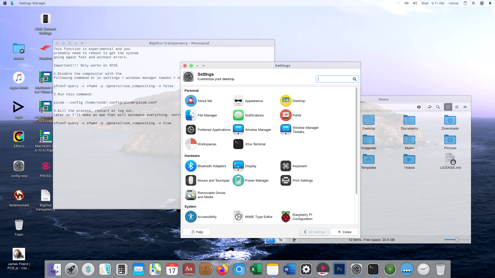Click the Close button in Settings

[x=344, y=232]
